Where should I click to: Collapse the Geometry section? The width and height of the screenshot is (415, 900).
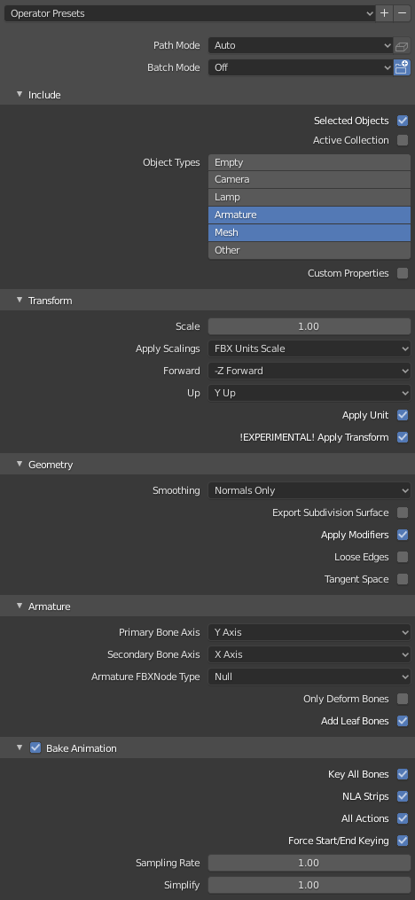click(20, 464)
